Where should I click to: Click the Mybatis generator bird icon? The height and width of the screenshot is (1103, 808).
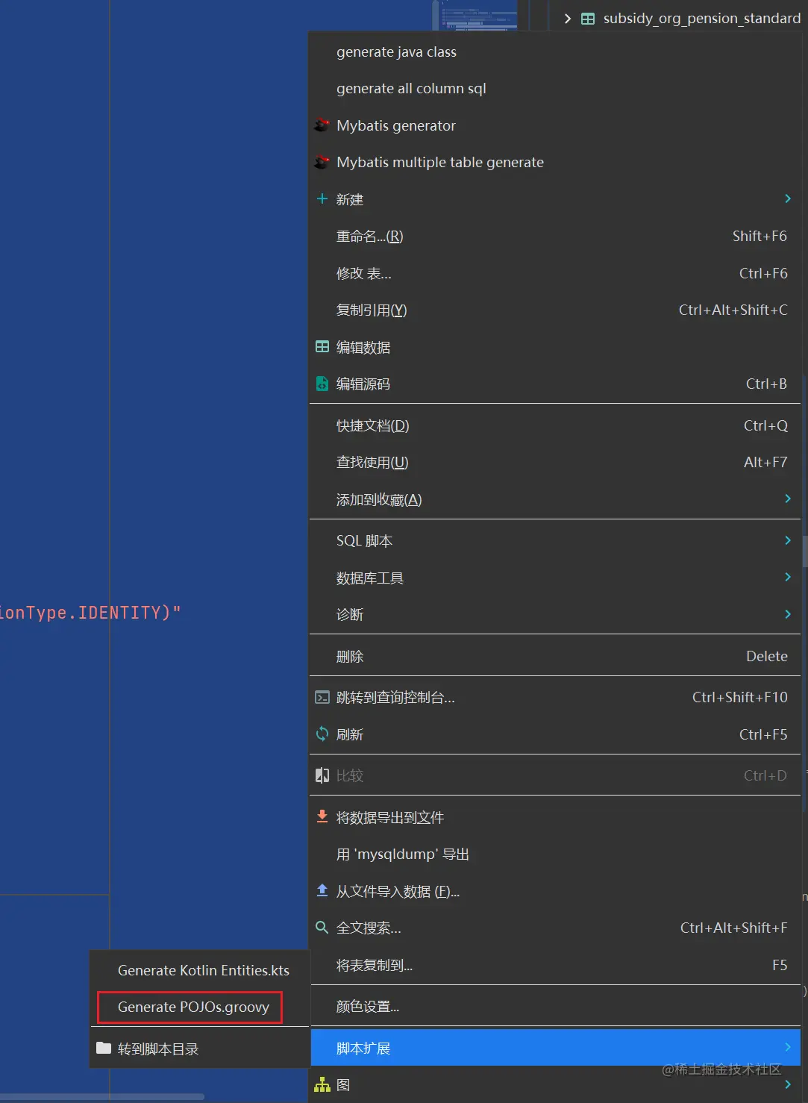322,125
